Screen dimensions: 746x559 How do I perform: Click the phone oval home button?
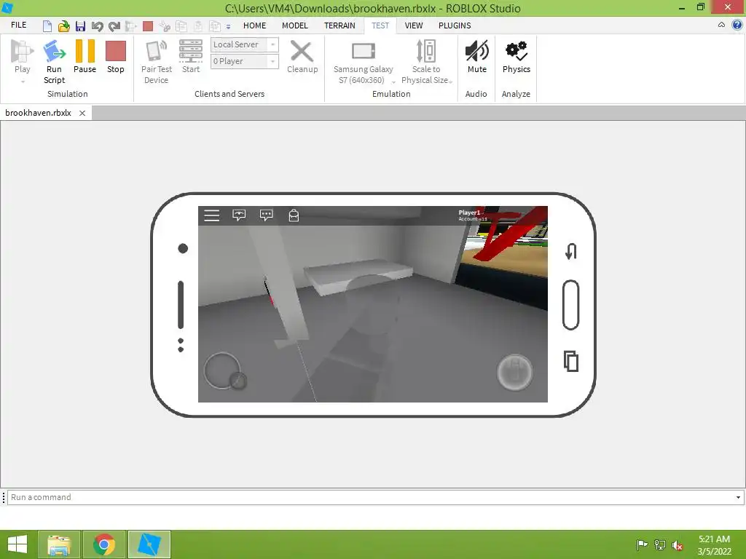(x=570, y=305)
